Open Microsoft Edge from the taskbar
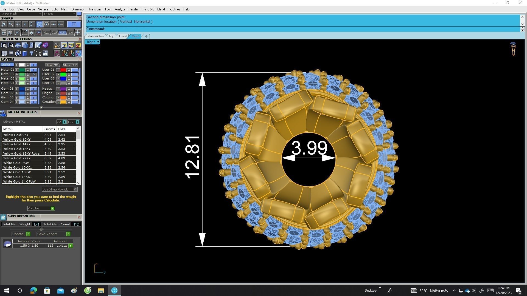This screenshot has height=296, width=527. (x=33, y=291)
